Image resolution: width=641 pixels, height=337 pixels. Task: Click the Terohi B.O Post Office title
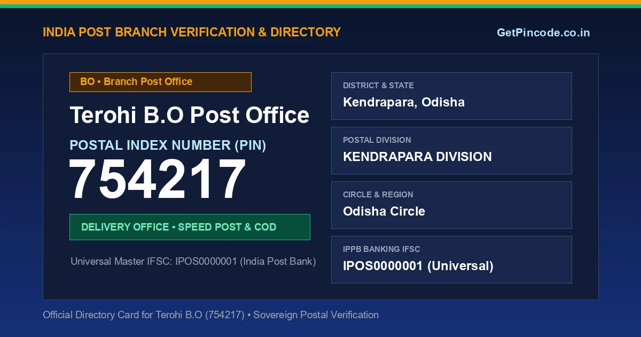coord(190,115)
